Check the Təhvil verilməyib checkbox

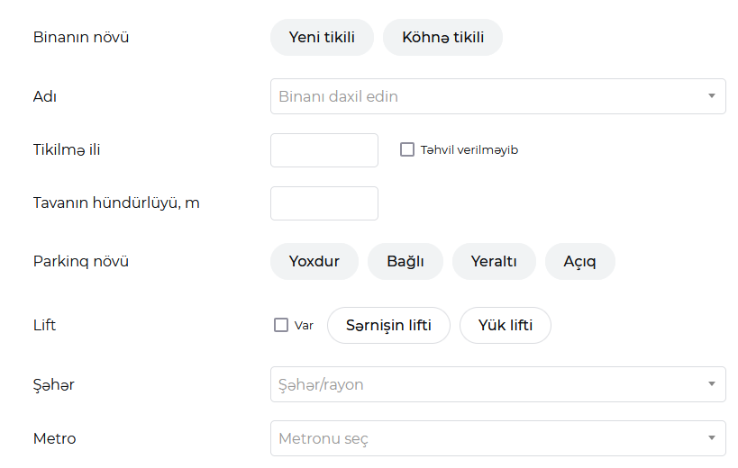tap(407, 150)
